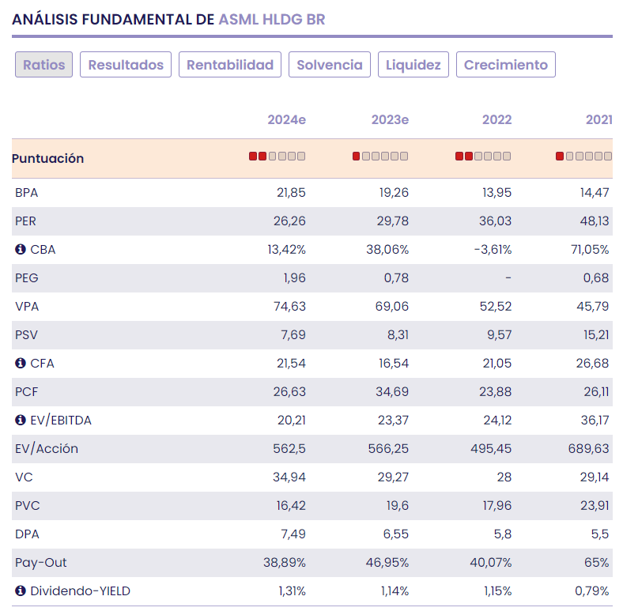623x615 pixels.
Task: Click the info icon beside EV/EBITDA
Action: (20, 421)
